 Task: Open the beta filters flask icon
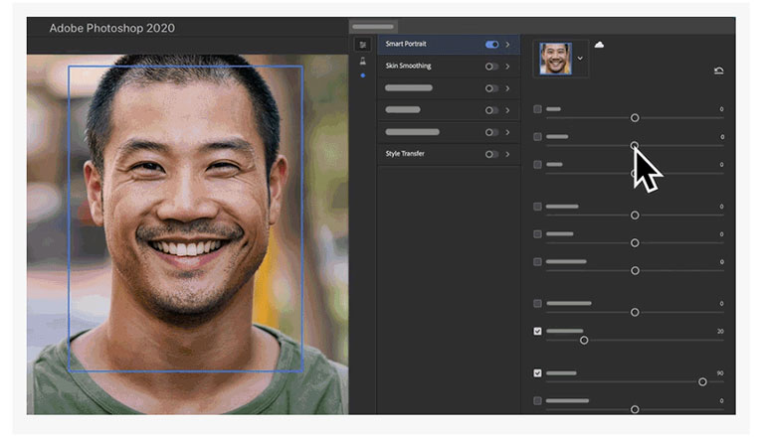(363, 62)
